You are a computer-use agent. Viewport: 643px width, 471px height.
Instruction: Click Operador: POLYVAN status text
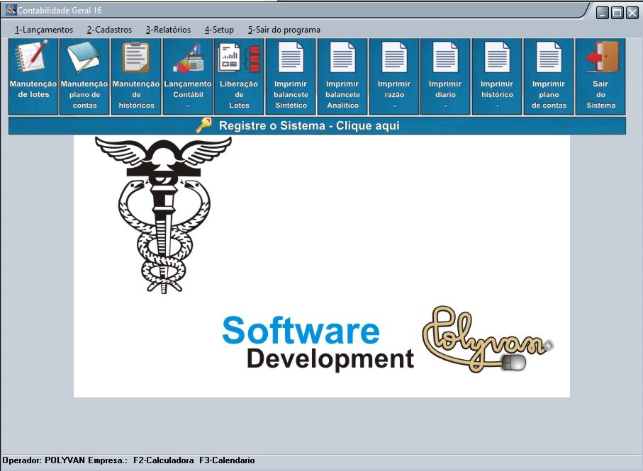[44, 460]
